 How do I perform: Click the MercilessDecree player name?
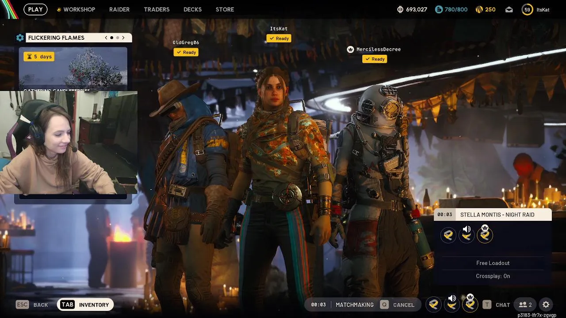click(x=379, y=49)
